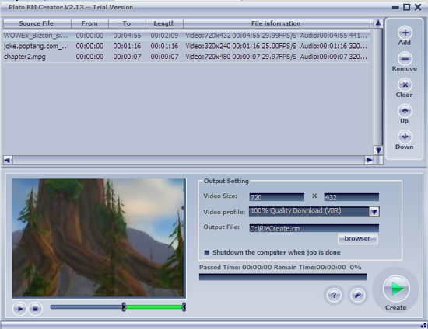
Task: Select the chapter2.mpg file row
Action: tap(187, 57)
